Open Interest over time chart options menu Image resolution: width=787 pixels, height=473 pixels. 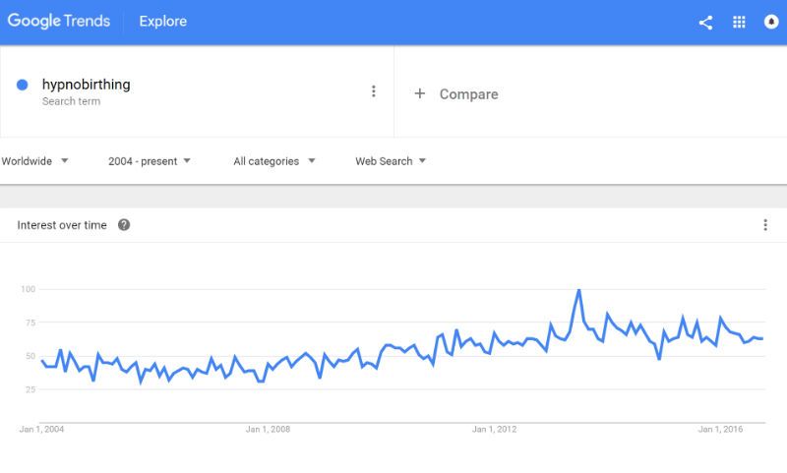(765, 225)
